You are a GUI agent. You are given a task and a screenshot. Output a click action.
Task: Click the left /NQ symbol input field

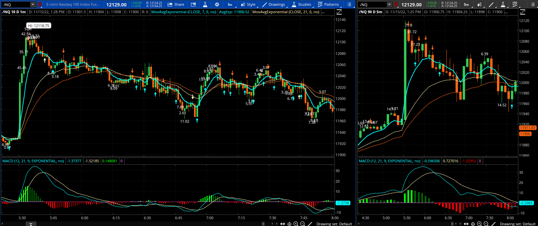(16, 4)
